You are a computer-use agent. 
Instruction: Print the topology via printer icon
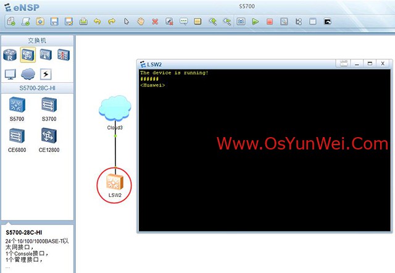click(83, 22)
